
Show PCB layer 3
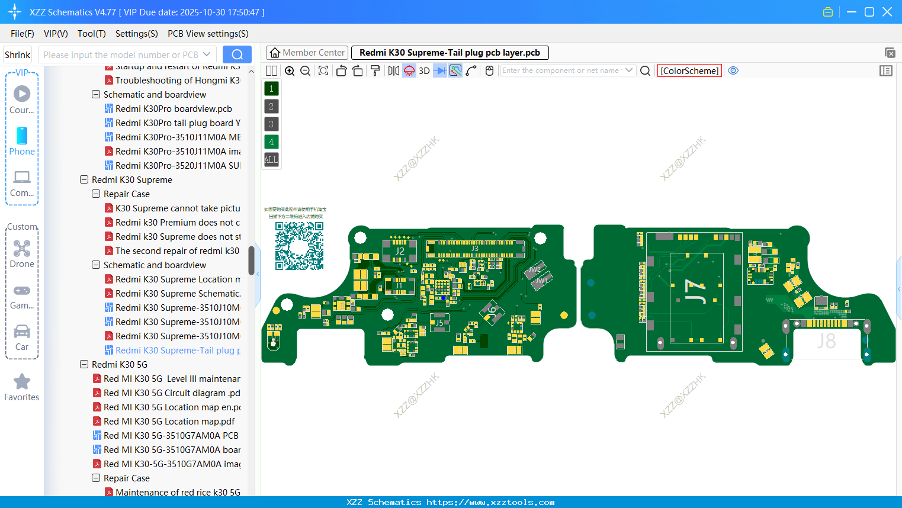tap(271, 124)
